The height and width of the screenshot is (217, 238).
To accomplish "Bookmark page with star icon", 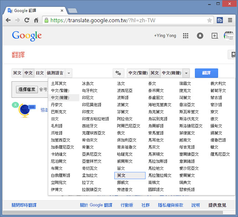I will [209, 20].
